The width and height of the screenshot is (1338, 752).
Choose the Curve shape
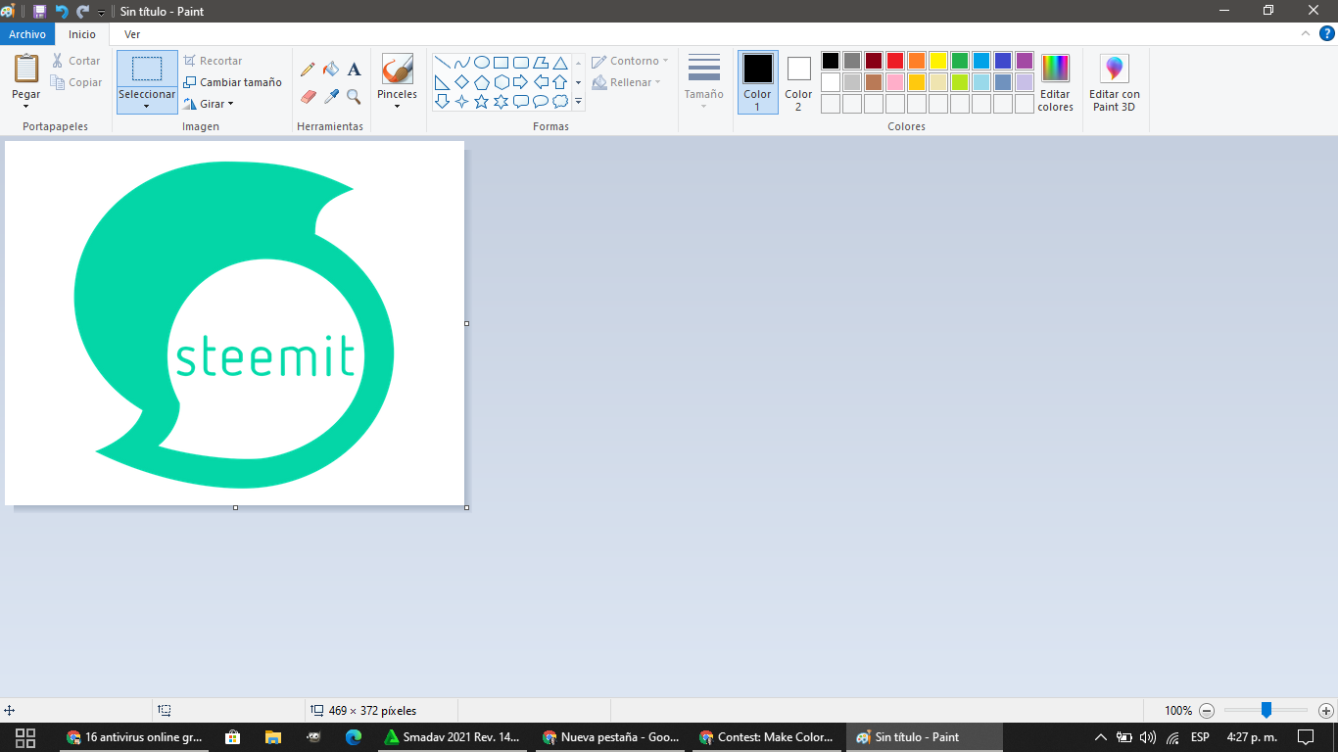coord(462,63)
